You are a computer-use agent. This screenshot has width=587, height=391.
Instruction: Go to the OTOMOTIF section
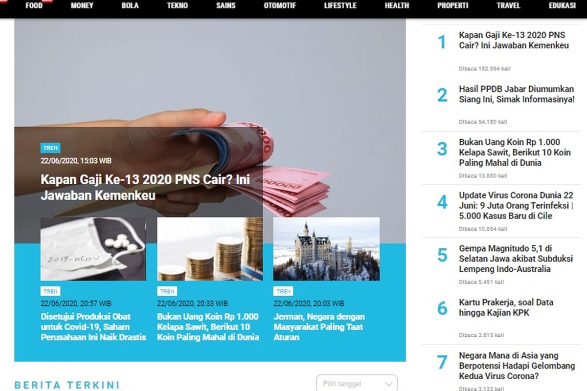pyautogui.click(x=280, y=6)
